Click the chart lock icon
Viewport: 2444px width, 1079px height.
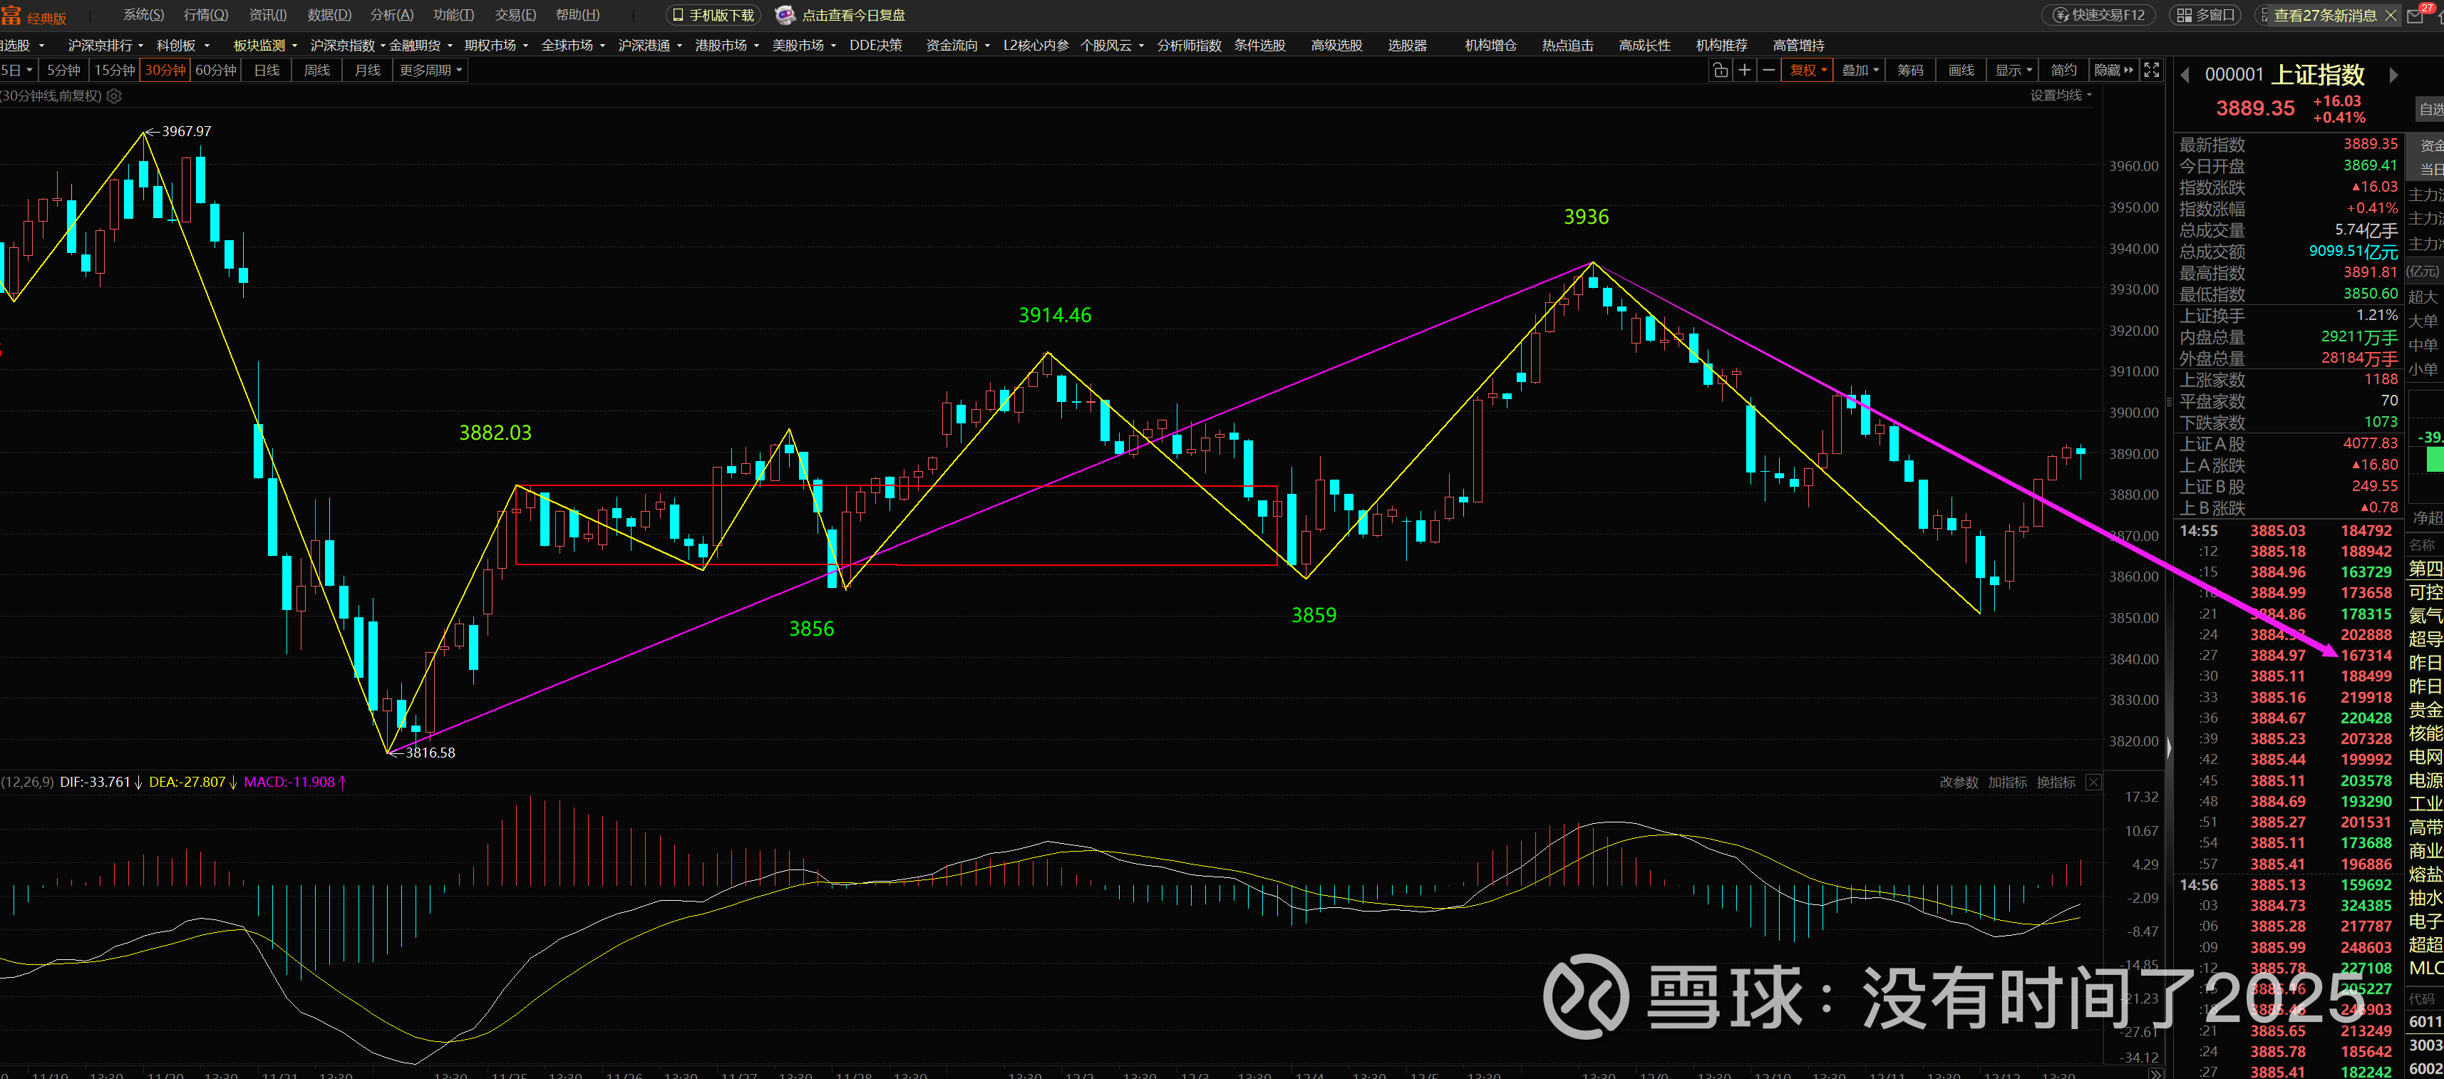click(1719, 71)
